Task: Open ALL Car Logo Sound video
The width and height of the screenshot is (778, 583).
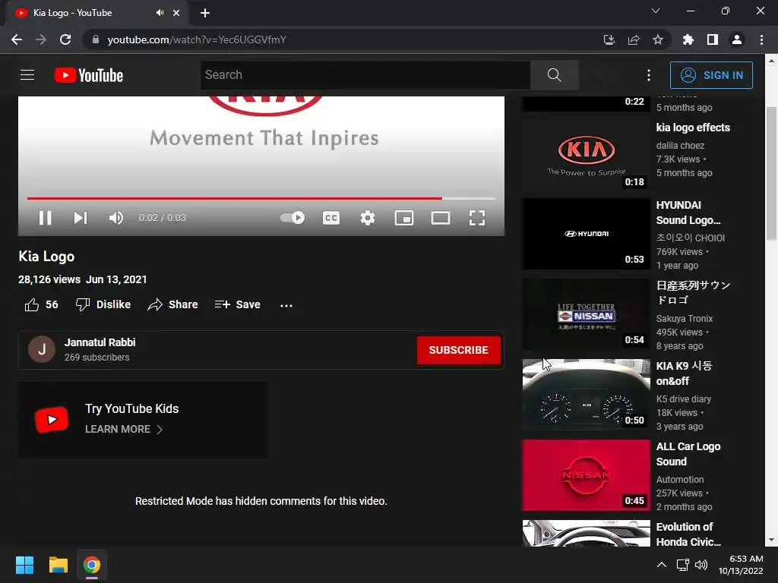Action: (688, 454)
